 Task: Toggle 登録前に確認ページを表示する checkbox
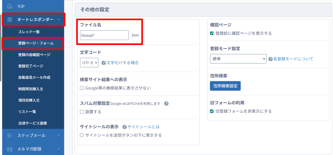point(212,33)
